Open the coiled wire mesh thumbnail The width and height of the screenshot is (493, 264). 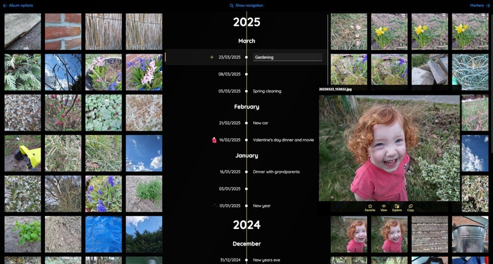(x=470, y=71)
